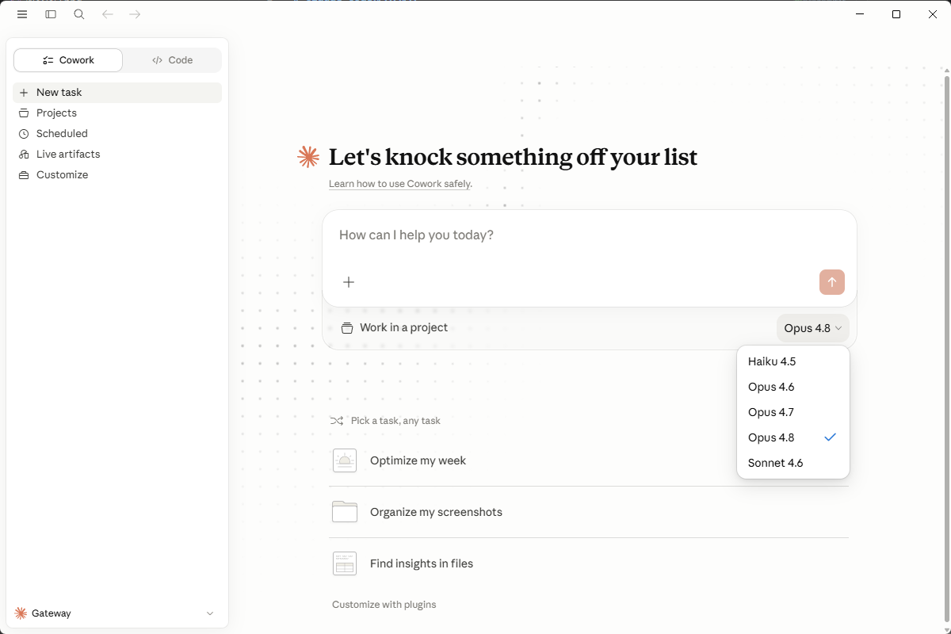This screenshot has width=951, height=634.
Task: Toggle the sidebar panel icon
Action: coord(51,14)
